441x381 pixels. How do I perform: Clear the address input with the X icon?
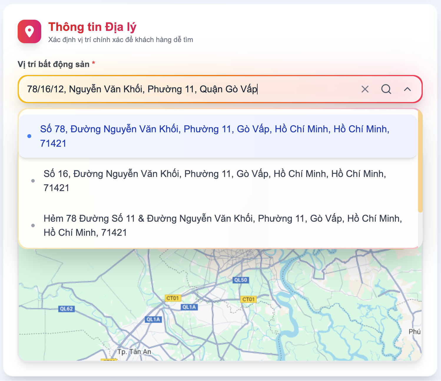365,89
